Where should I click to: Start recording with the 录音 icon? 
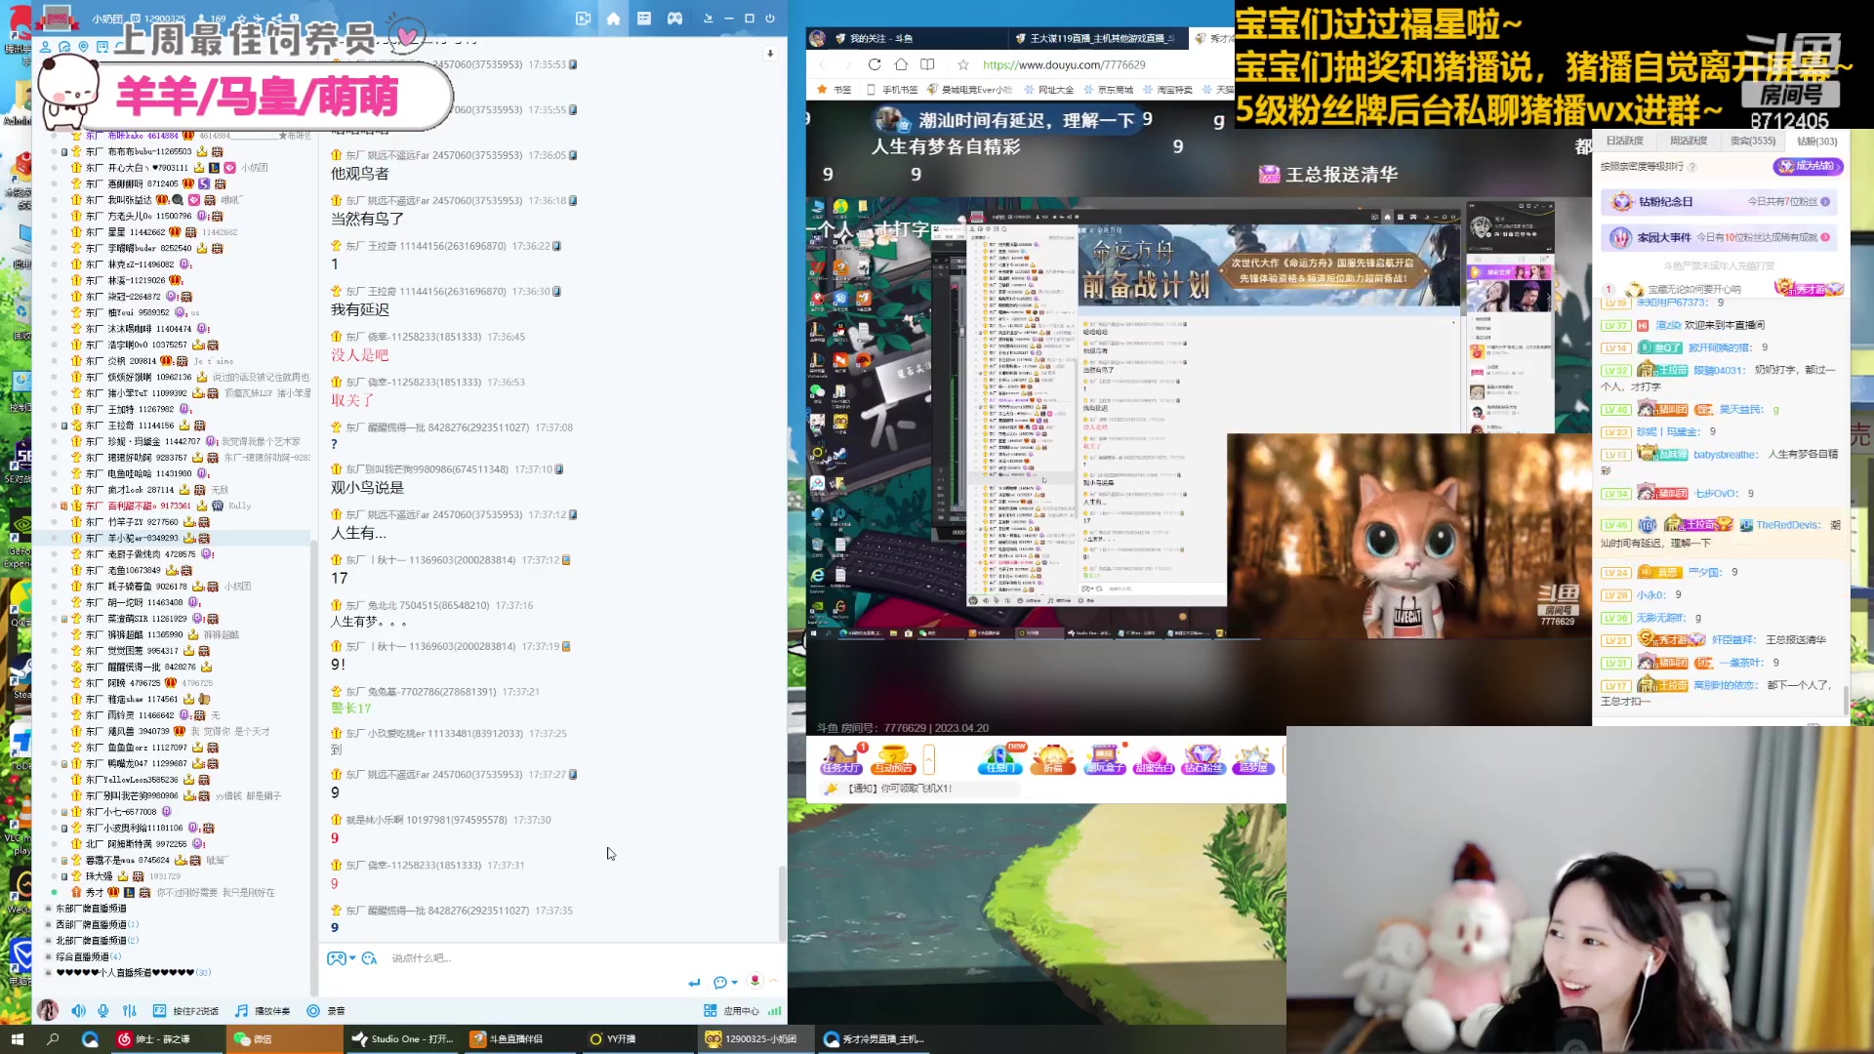tap(313, 1011)
